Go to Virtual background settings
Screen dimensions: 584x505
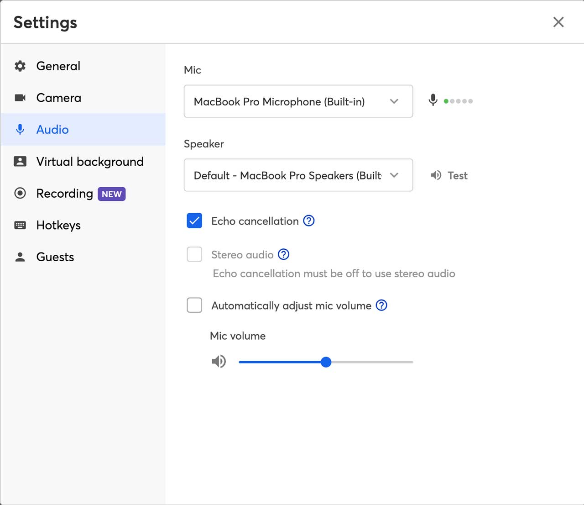83,161
